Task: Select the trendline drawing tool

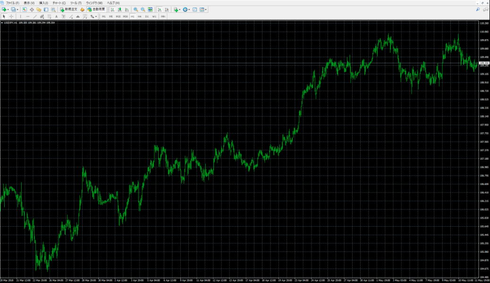Action: click(35, 17)
